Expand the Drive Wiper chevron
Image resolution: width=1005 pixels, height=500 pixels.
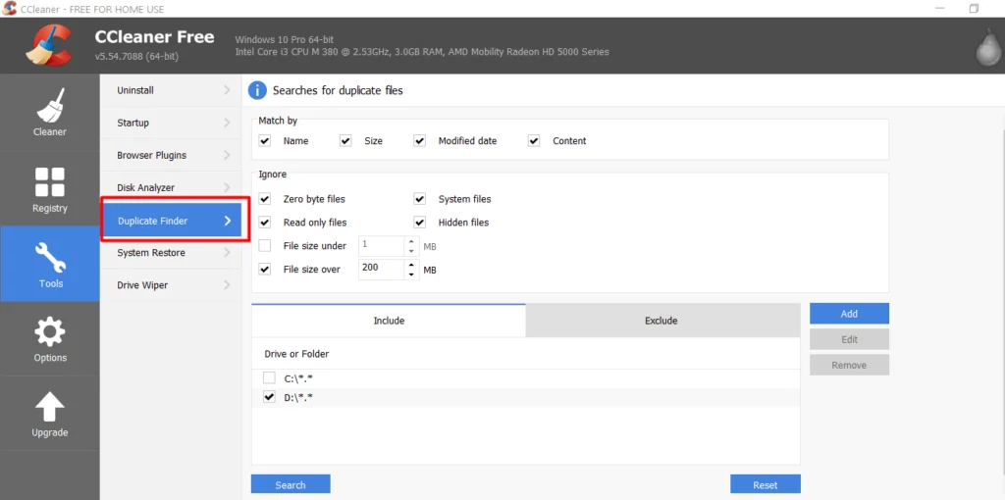227,285
